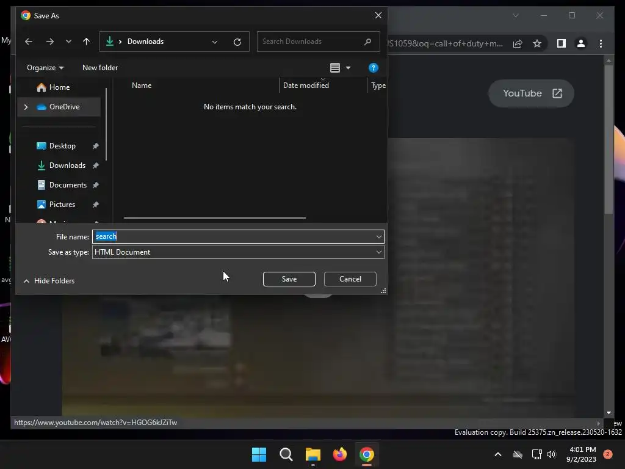Refresh the Downloads folder view

click(x=237, y=42)
